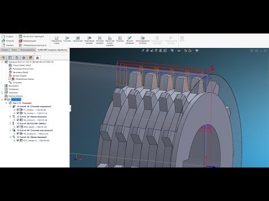Viewport: 269px width, 201px height.
Task: Click the Создать (Create) icon
Action: point(3,36)
